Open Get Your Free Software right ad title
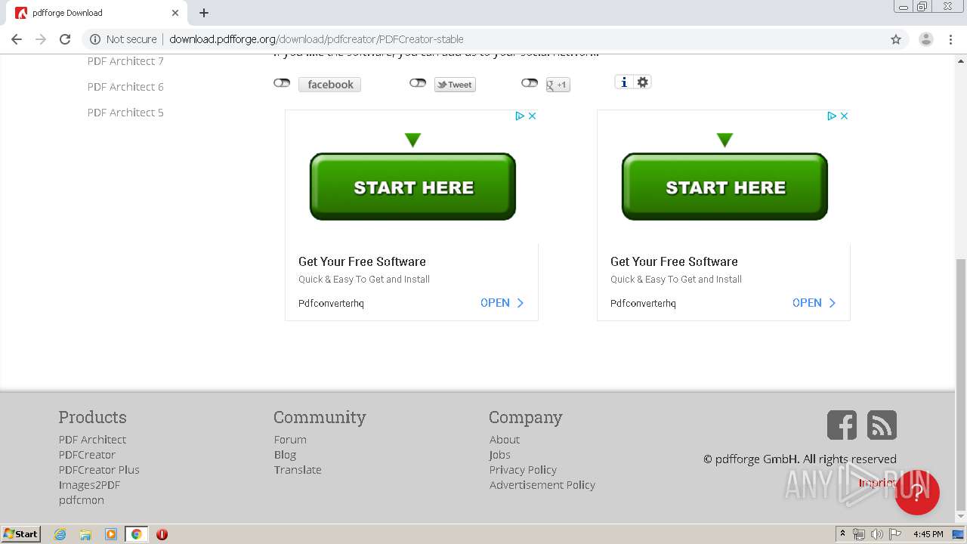The width and height of the screenshot is (967, 544). pos(674,261)
